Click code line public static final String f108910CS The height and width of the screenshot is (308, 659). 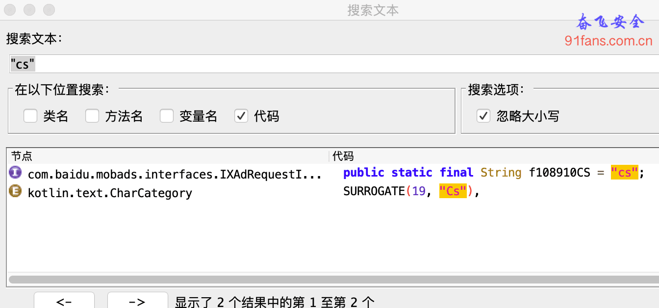[x=493, y=173]
